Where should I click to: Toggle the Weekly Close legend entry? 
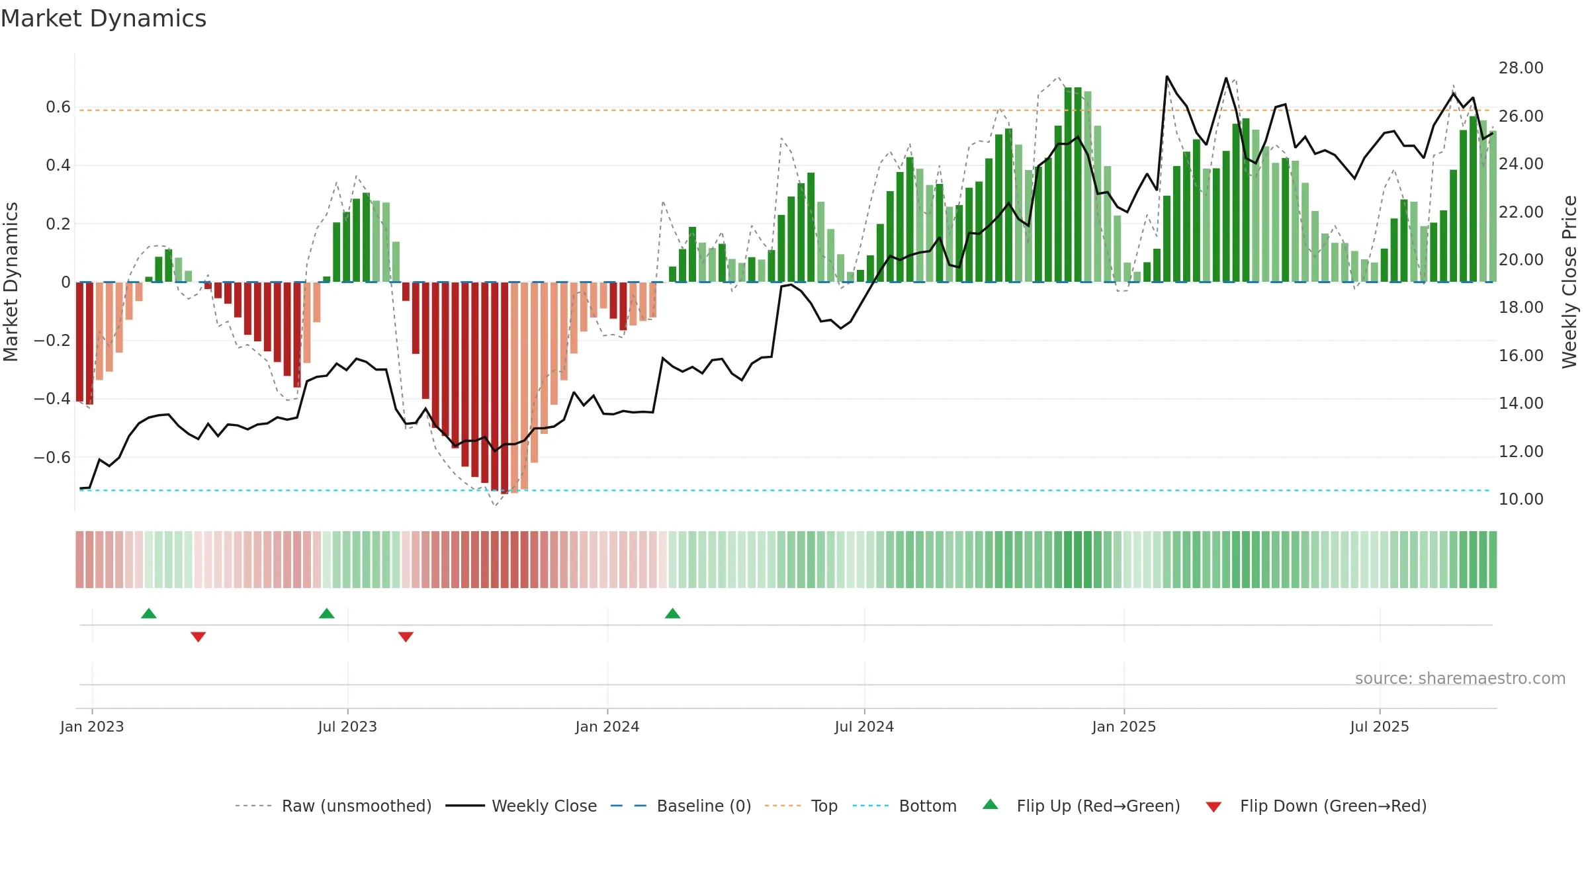[x=521, y=806]
